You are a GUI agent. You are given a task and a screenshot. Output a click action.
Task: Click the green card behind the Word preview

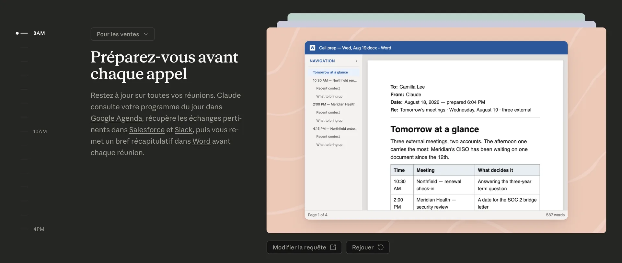pyautogui.click(x=436, y=17)
